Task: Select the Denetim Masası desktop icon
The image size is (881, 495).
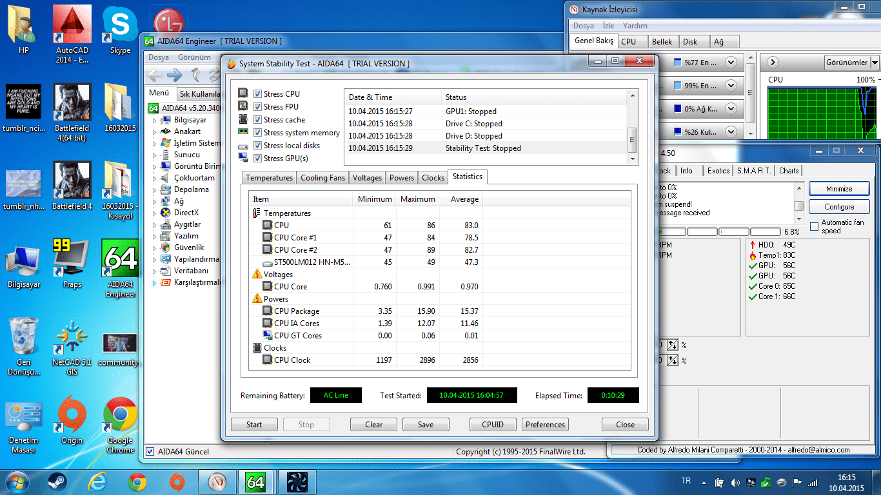Action: (24, 426)
